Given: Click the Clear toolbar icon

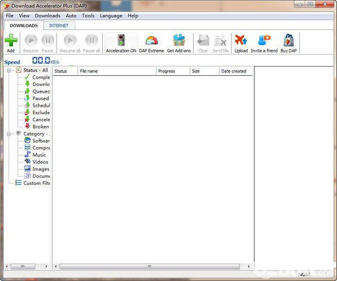Looking at the screenshot, I should 203,40.
